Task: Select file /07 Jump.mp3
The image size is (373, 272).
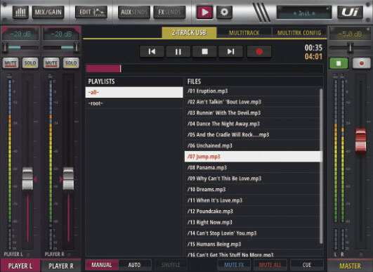Action: point(253,157)
